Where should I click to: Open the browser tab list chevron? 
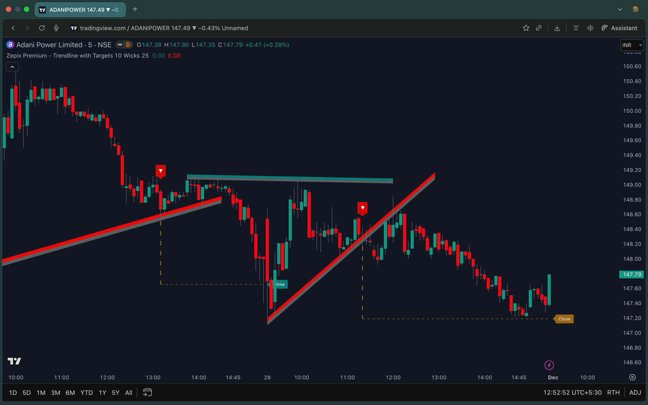click(620, 9)
